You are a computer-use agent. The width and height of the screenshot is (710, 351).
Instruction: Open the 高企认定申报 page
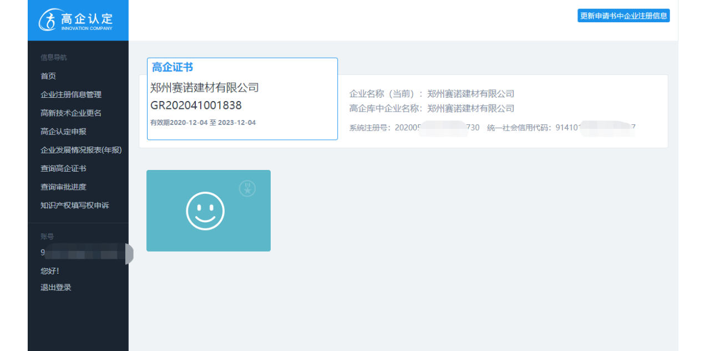point(63,132)
